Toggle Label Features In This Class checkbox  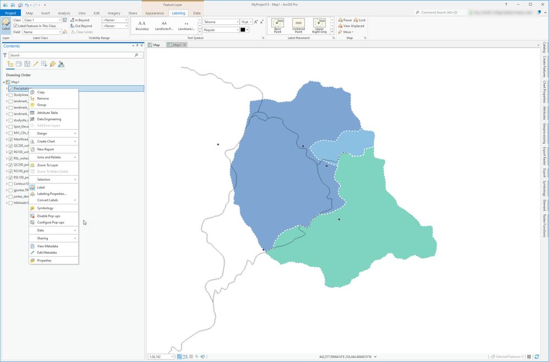(15, 26)
